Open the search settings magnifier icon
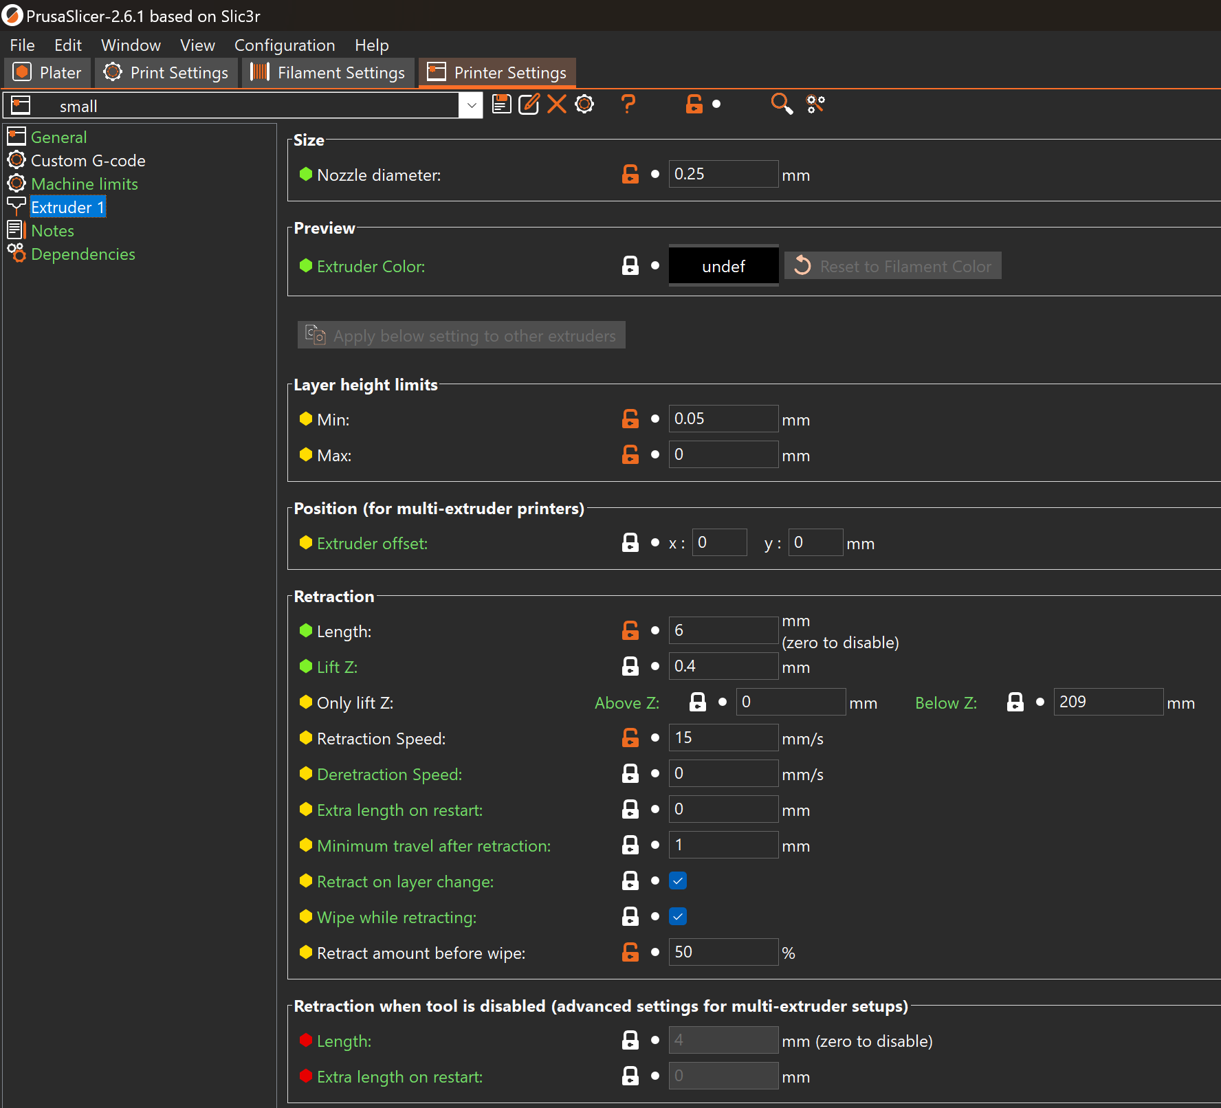 click(782, 104)
